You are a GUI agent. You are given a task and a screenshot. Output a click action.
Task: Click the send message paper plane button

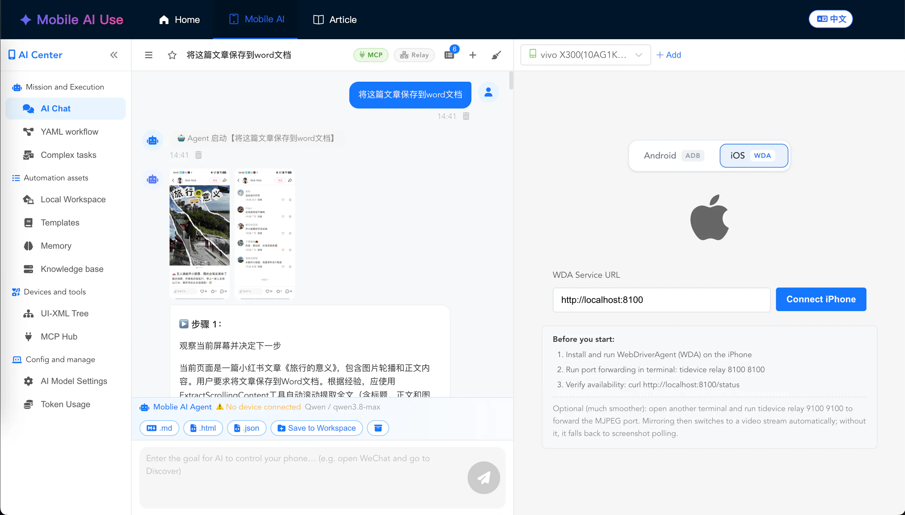click(x=484, y=478)
